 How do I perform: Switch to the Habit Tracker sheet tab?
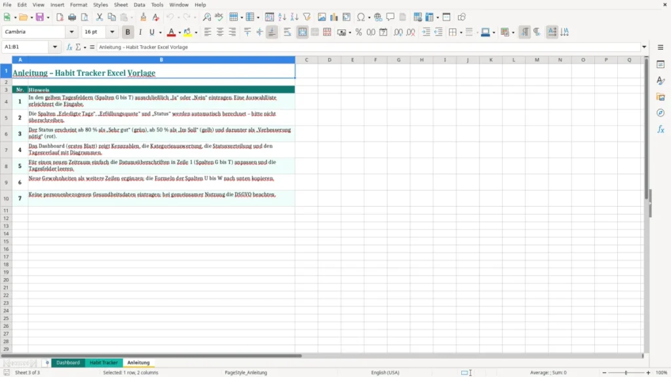click(x=104, y=363)
